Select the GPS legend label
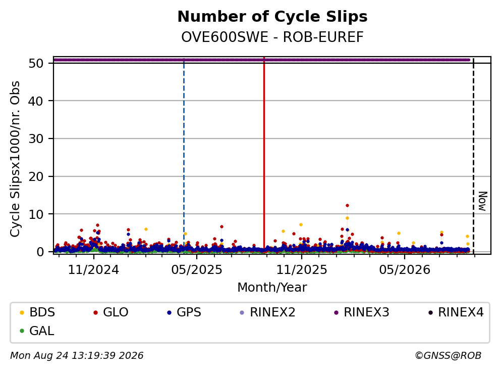The image size is (501, 371). pos(189,312)
